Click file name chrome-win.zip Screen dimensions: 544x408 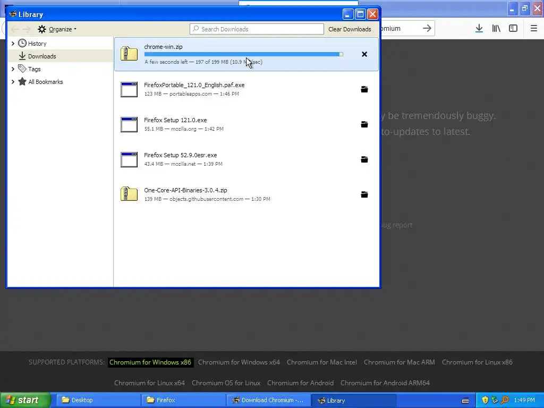163,47
